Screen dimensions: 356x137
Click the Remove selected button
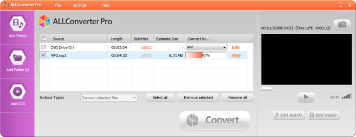coord(198,98)
